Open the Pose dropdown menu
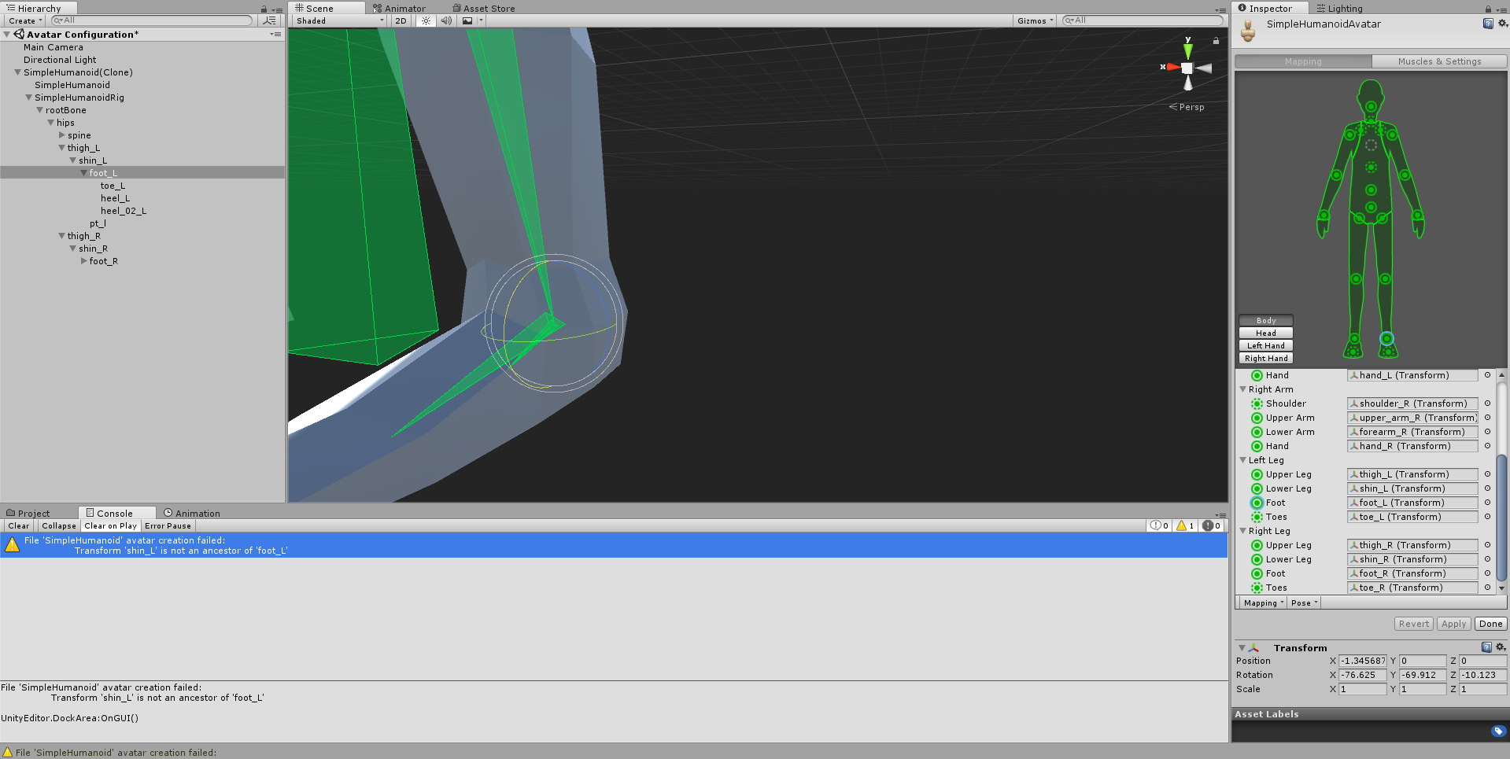Screen dimensions: 1510x759 point(1304,603)
